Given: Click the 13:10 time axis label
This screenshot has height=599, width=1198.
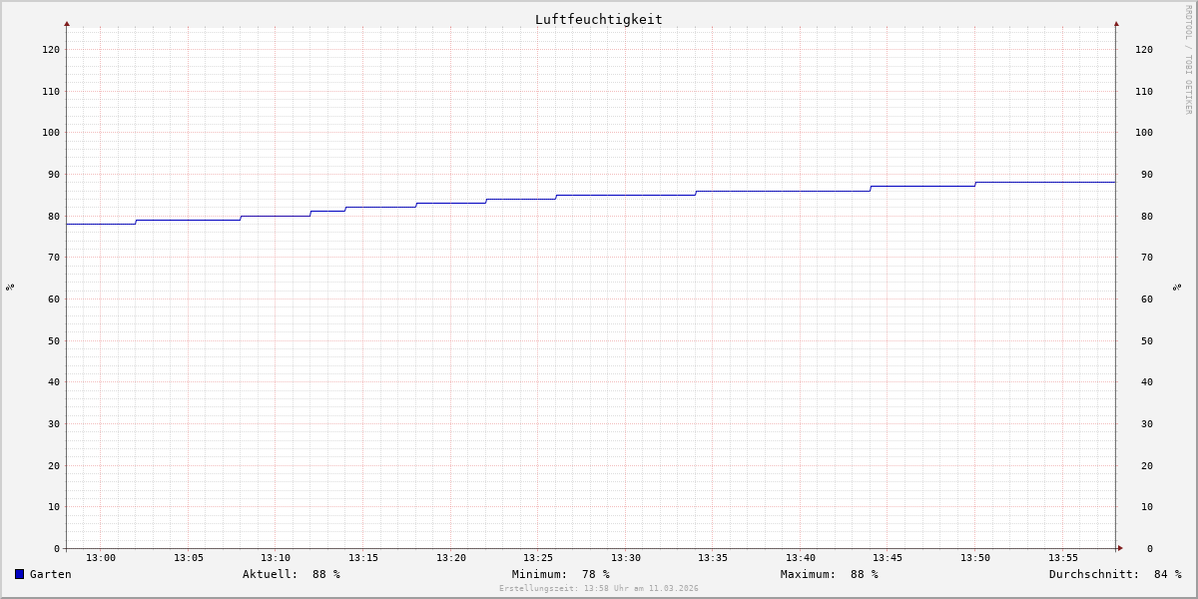Looking at the screenshot, I should (x=276, y=558).
